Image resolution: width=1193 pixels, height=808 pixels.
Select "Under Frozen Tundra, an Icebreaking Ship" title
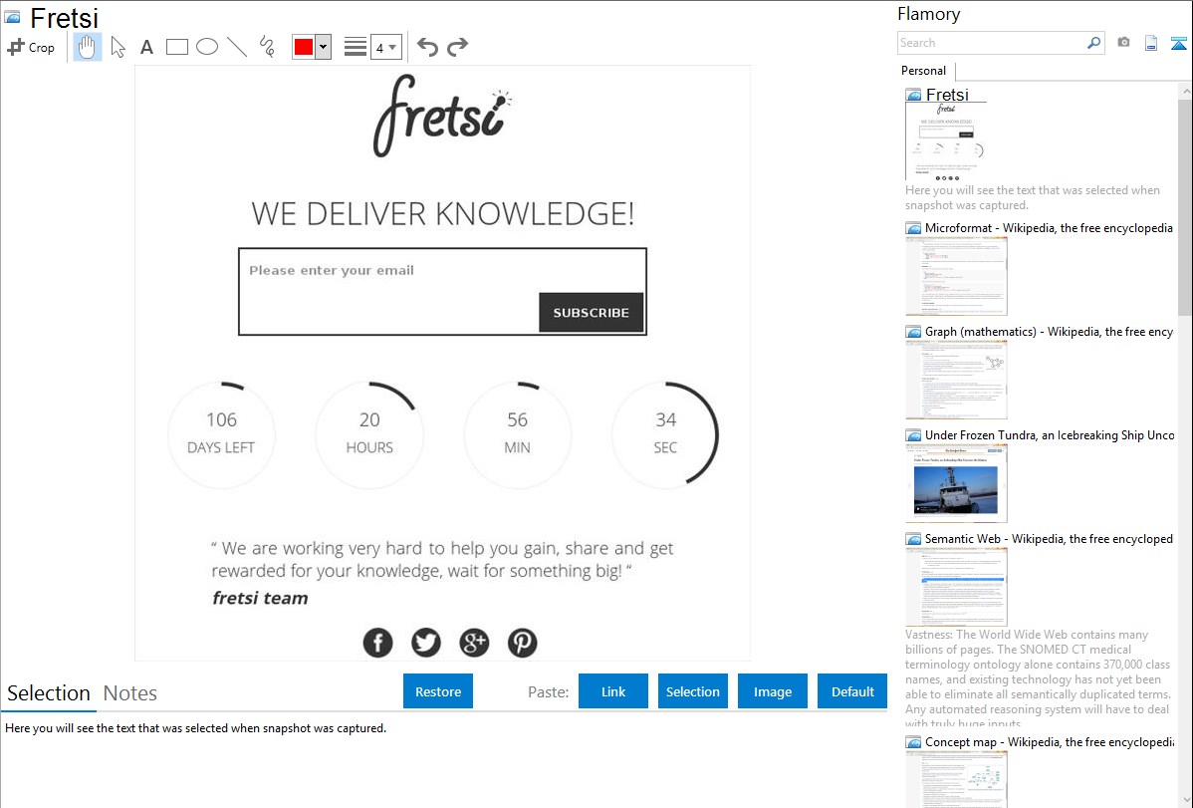[x=1050, y=434]
